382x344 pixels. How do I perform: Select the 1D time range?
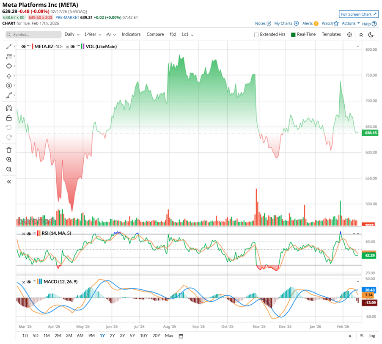25,336
